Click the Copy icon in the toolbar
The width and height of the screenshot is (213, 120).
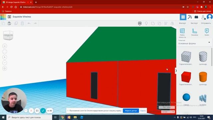[3, 23]
